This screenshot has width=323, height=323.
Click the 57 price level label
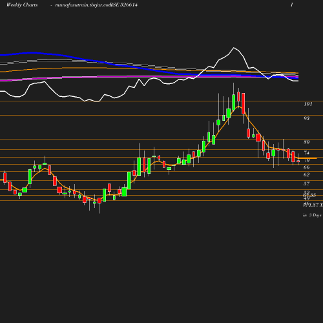point(307,183)
